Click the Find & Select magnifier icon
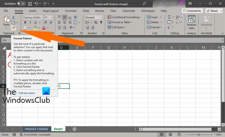Screen dimensions: 225x137 tap(178, 22)
